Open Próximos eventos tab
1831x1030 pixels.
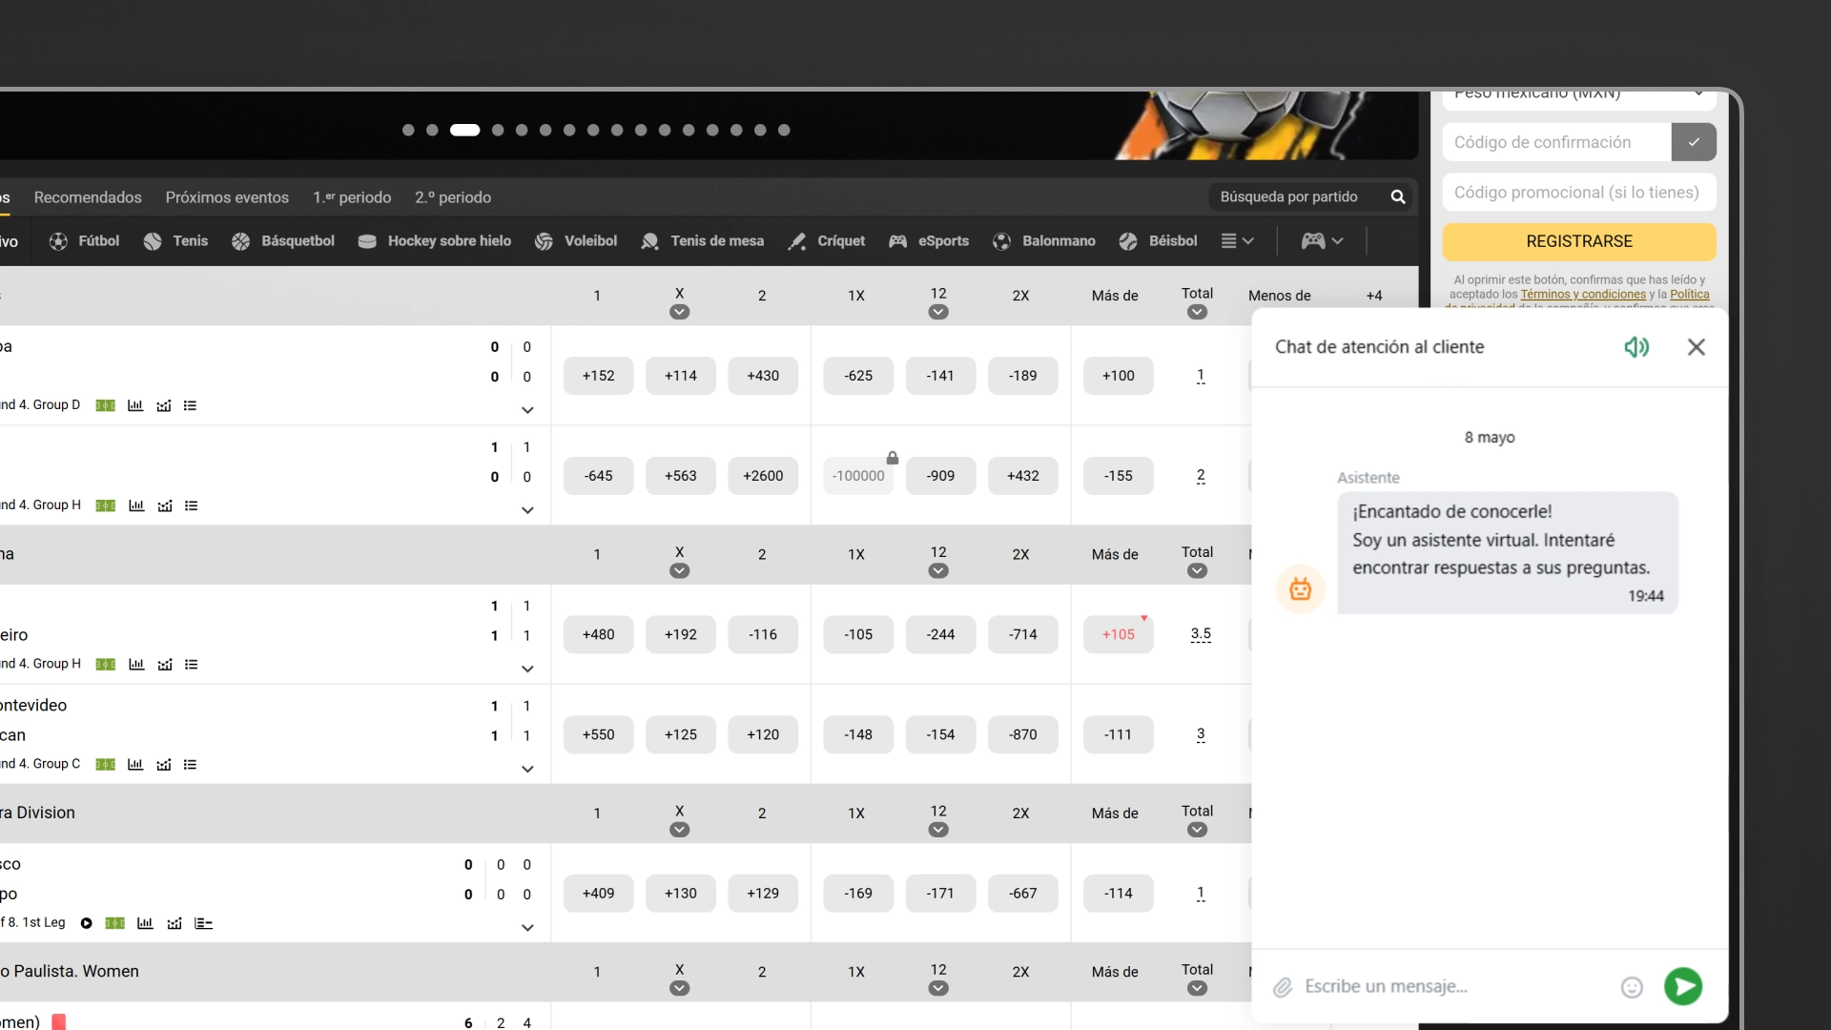point(227,197)
